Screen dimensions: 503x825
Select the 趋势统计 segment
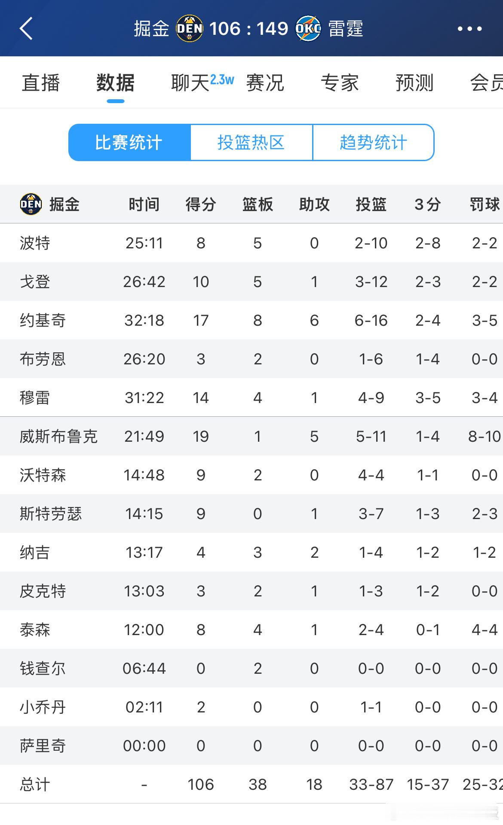(x=373, y=142)
